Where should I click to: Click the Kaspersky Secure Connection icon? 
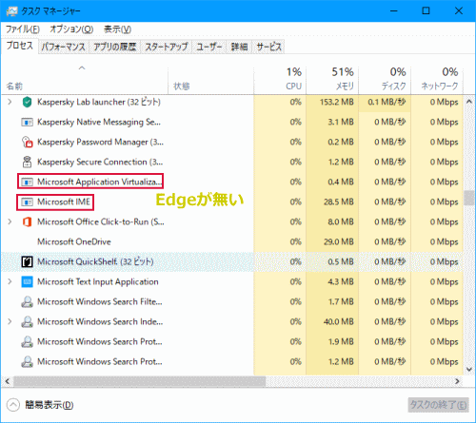tap(28, 162)
